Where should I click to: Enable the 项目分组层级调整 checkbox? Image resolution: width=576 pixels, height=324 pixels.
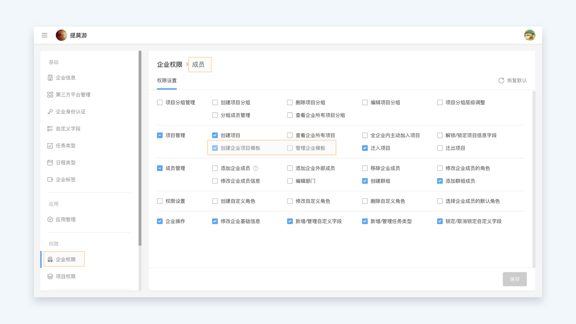[440, 103]
